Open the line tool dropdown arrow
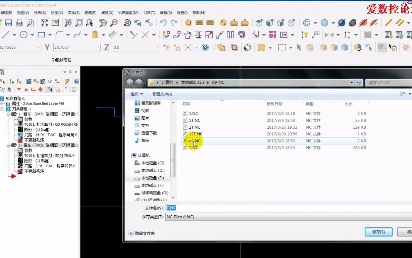The height and width of the screenshot is (258, 412). [x=14, y=35]
